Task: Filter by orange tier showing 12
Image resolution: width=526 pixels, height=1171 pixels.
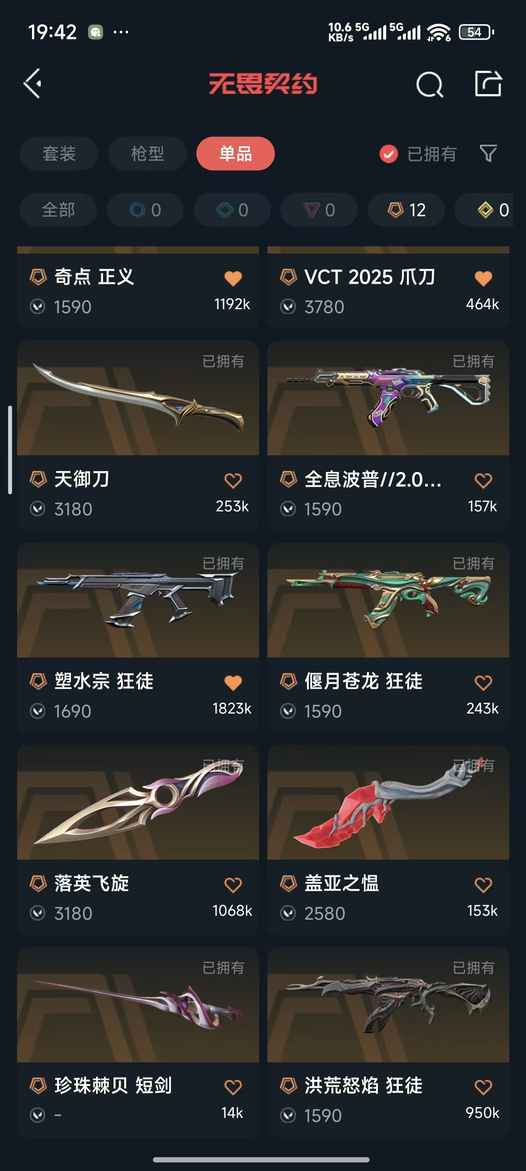Action: pyautogui.click(x=406, y=210)
